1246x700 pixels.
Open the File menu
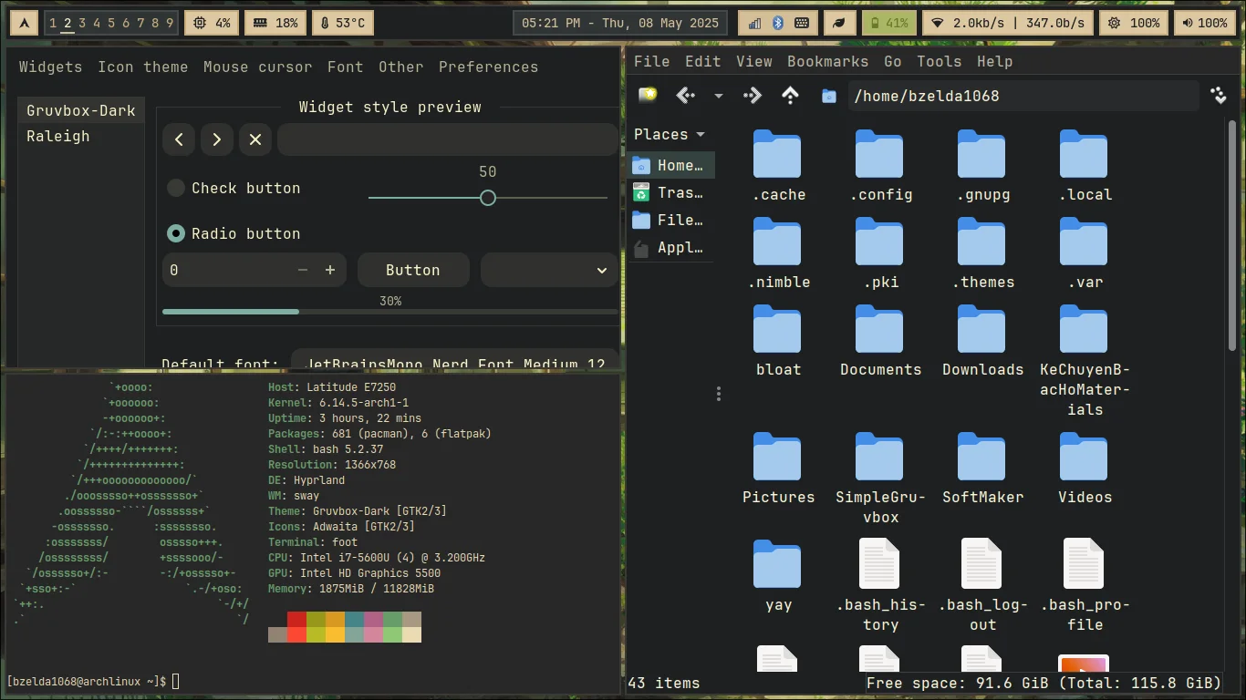652,61
